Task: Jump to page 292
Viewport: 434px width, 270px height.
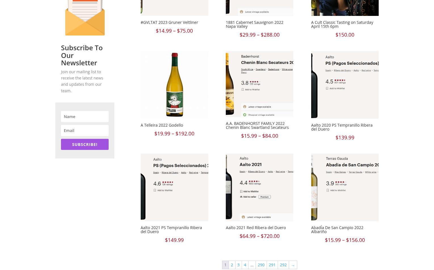Action: (x=283, y=265)
